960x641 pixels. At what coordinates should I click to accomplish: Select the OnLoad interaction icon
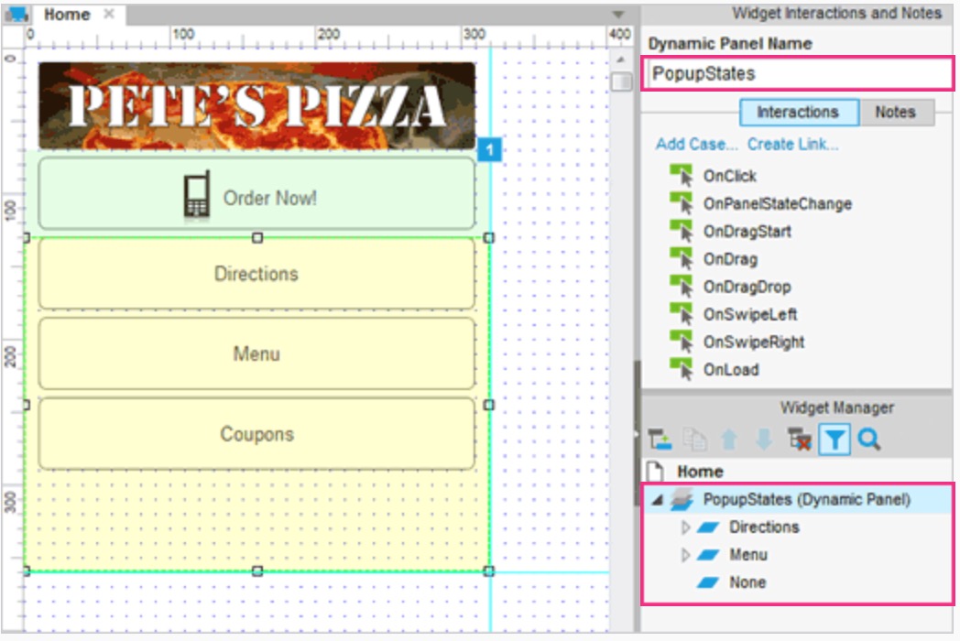click(681, 369)
